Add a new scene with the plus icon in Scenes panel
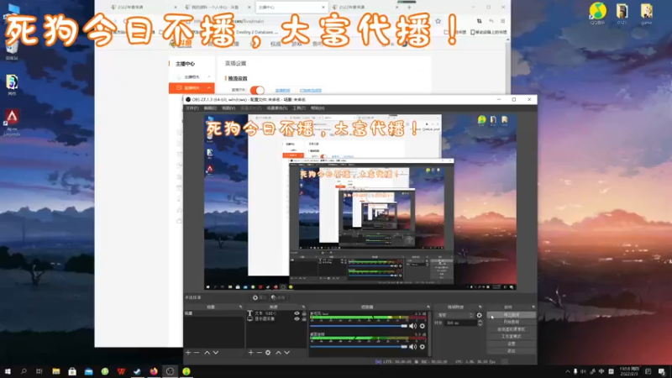The width and height of the screenshot is (672, 378). click(x=187, y=352)
